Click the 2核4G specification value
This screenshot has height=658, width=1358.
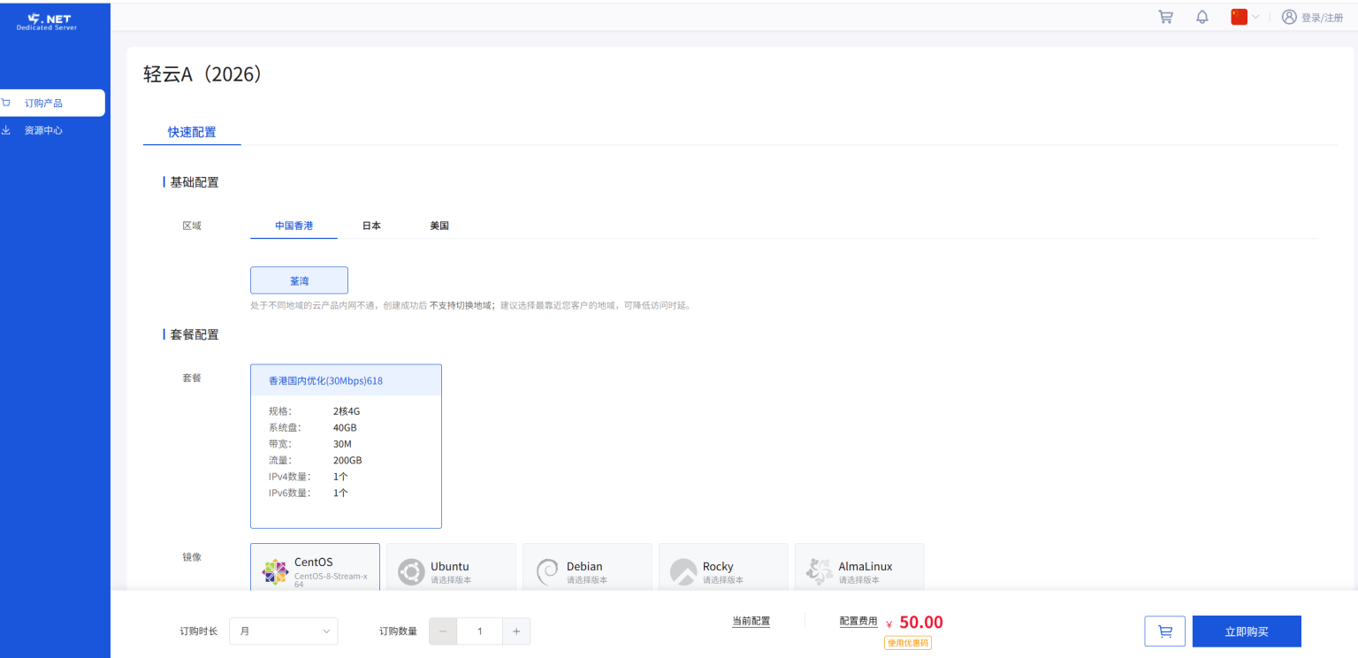[347, 411]
